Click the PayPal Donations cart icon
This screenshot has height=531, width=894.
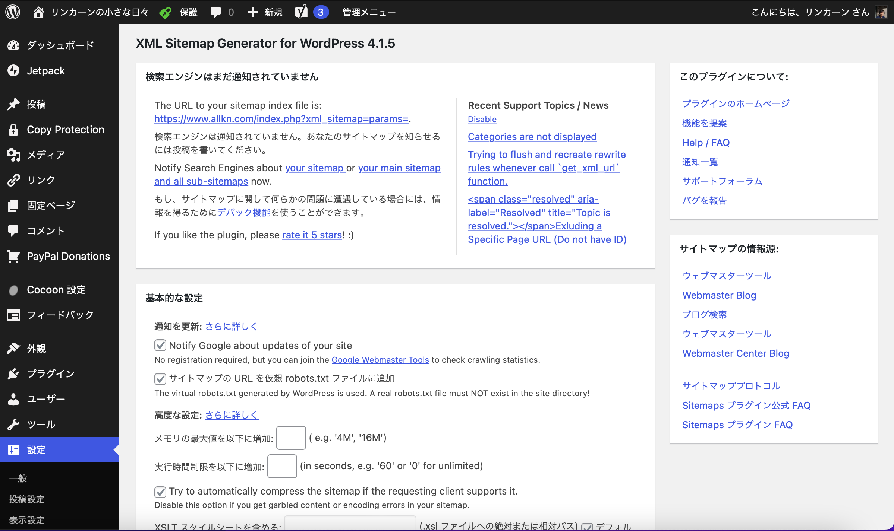click(13, 256)
